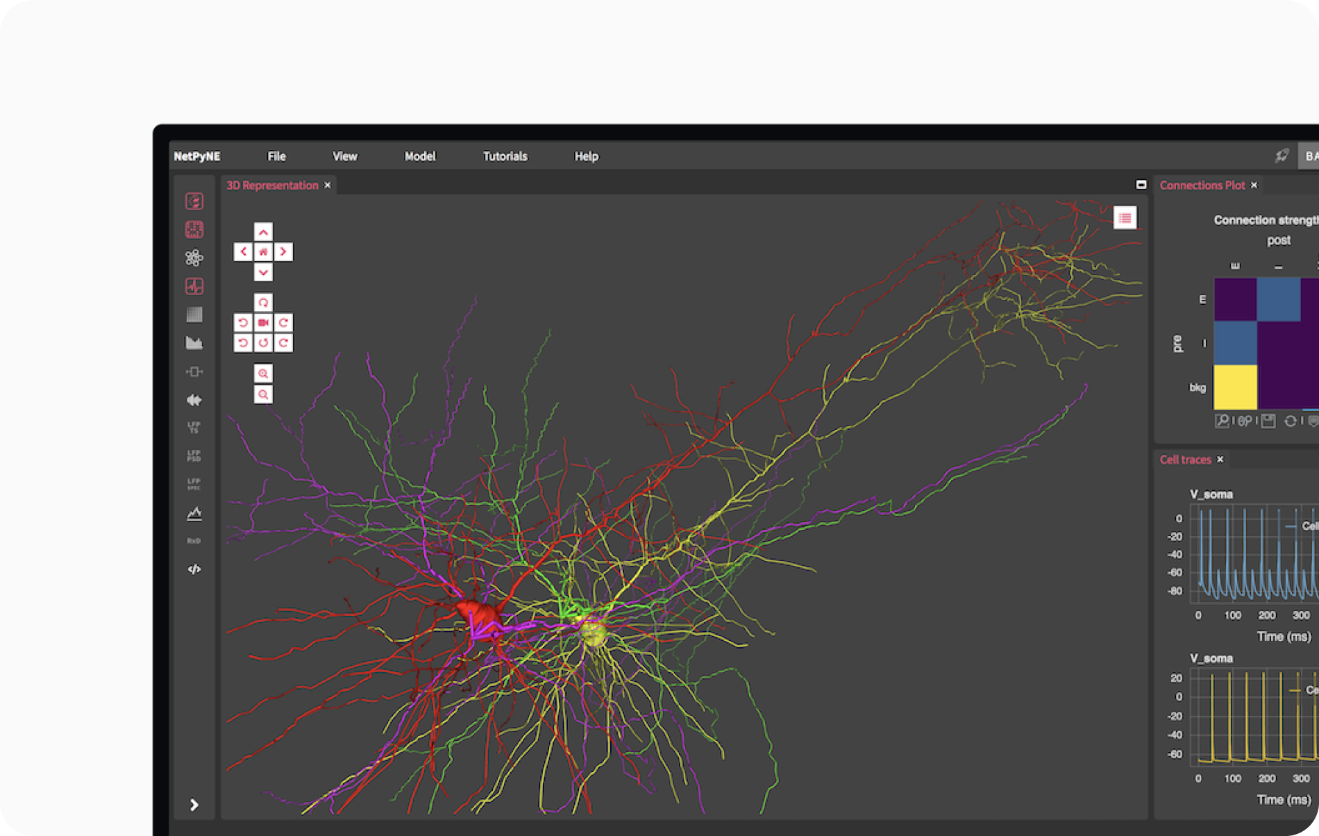Image resolution: width=1319 pixels, height=836 pixels.
Task: Click the dark purple E-row first heatmap cell
Action: 1235,299
